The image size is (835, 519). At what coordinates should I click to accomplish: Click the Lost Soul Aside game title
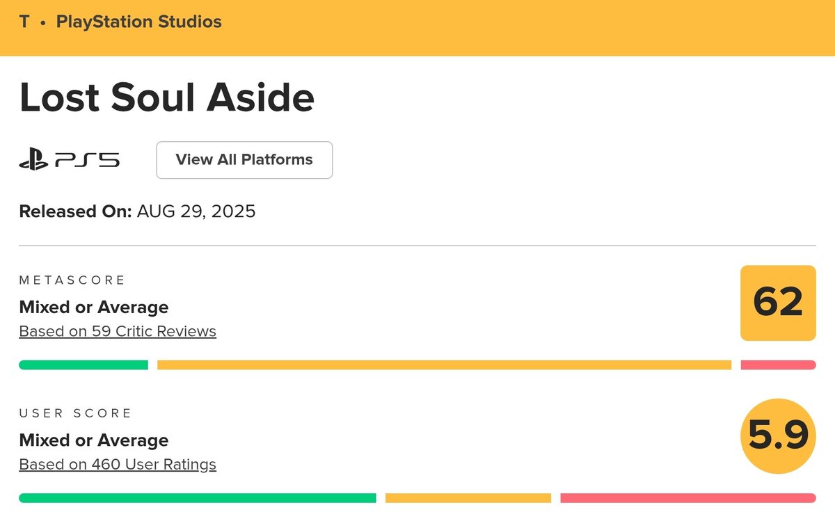(x=167, y=97)
